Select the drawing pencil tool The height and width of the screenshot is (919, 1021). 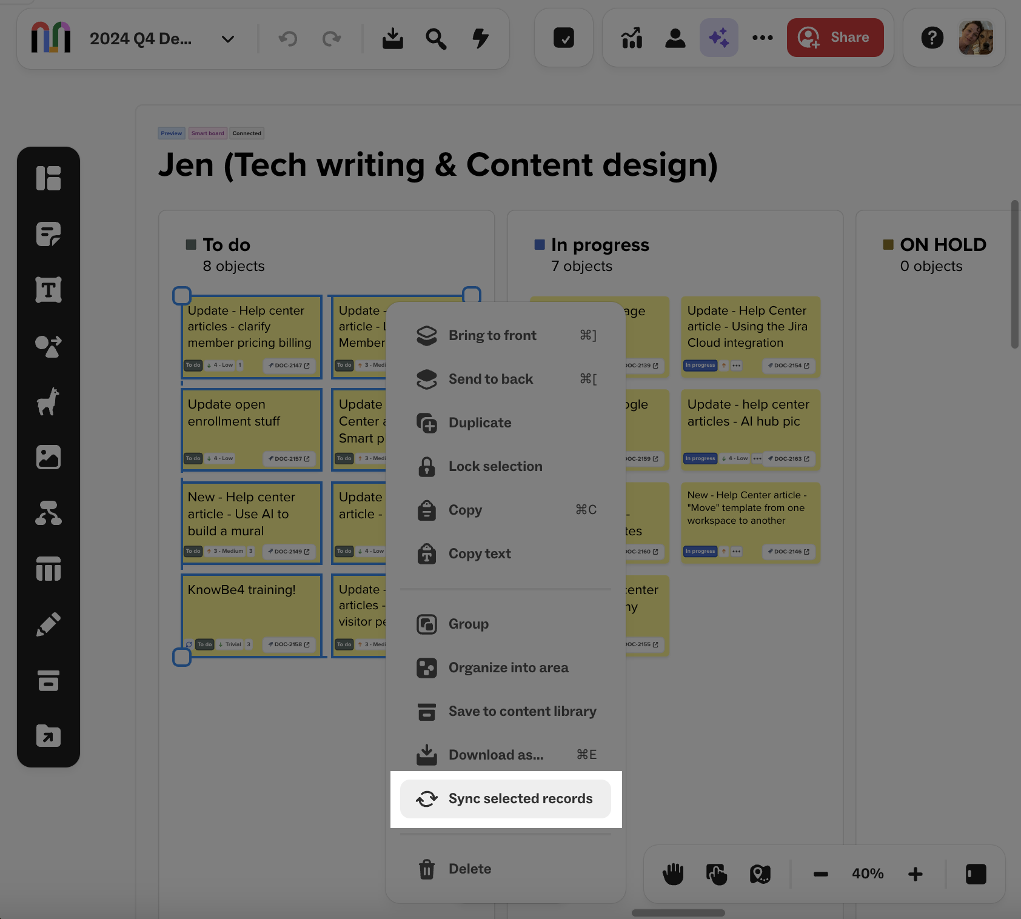49,624
